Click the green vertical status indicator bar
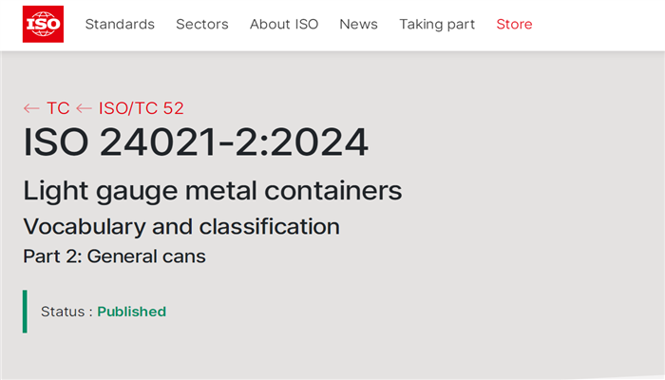 25,312
